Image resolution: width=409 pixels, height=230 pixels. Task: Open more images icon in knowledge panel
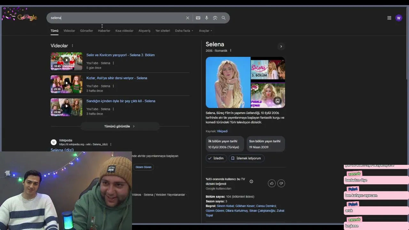(277, 101)
